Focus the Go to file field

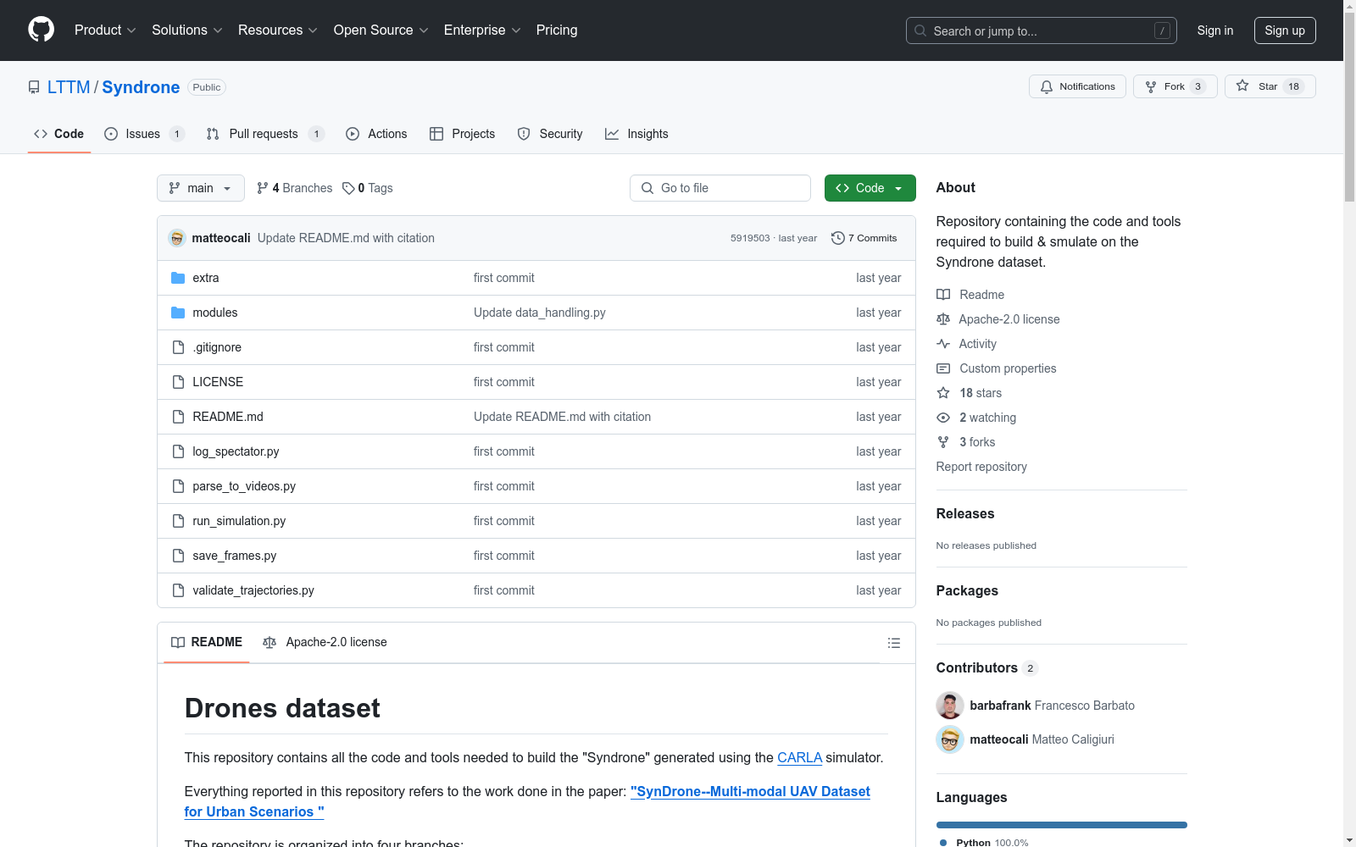click(x=720, y=188)
